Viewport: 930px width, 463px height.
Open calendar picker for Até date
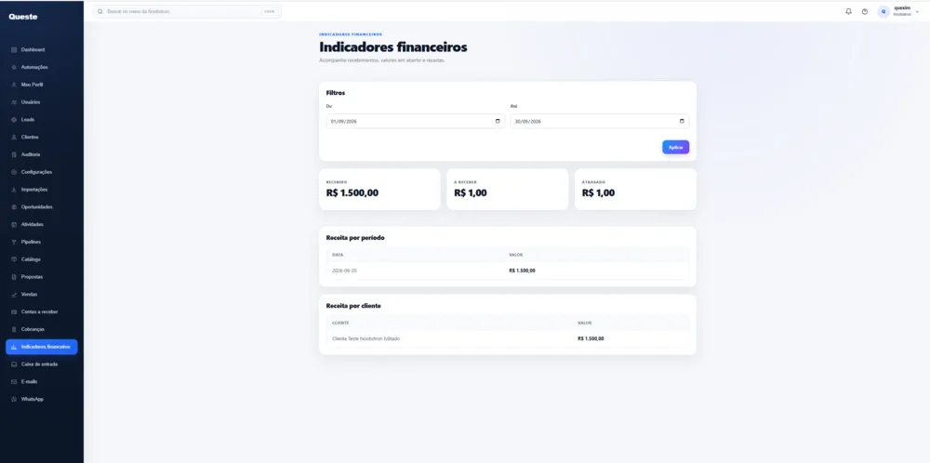point(682,121)
